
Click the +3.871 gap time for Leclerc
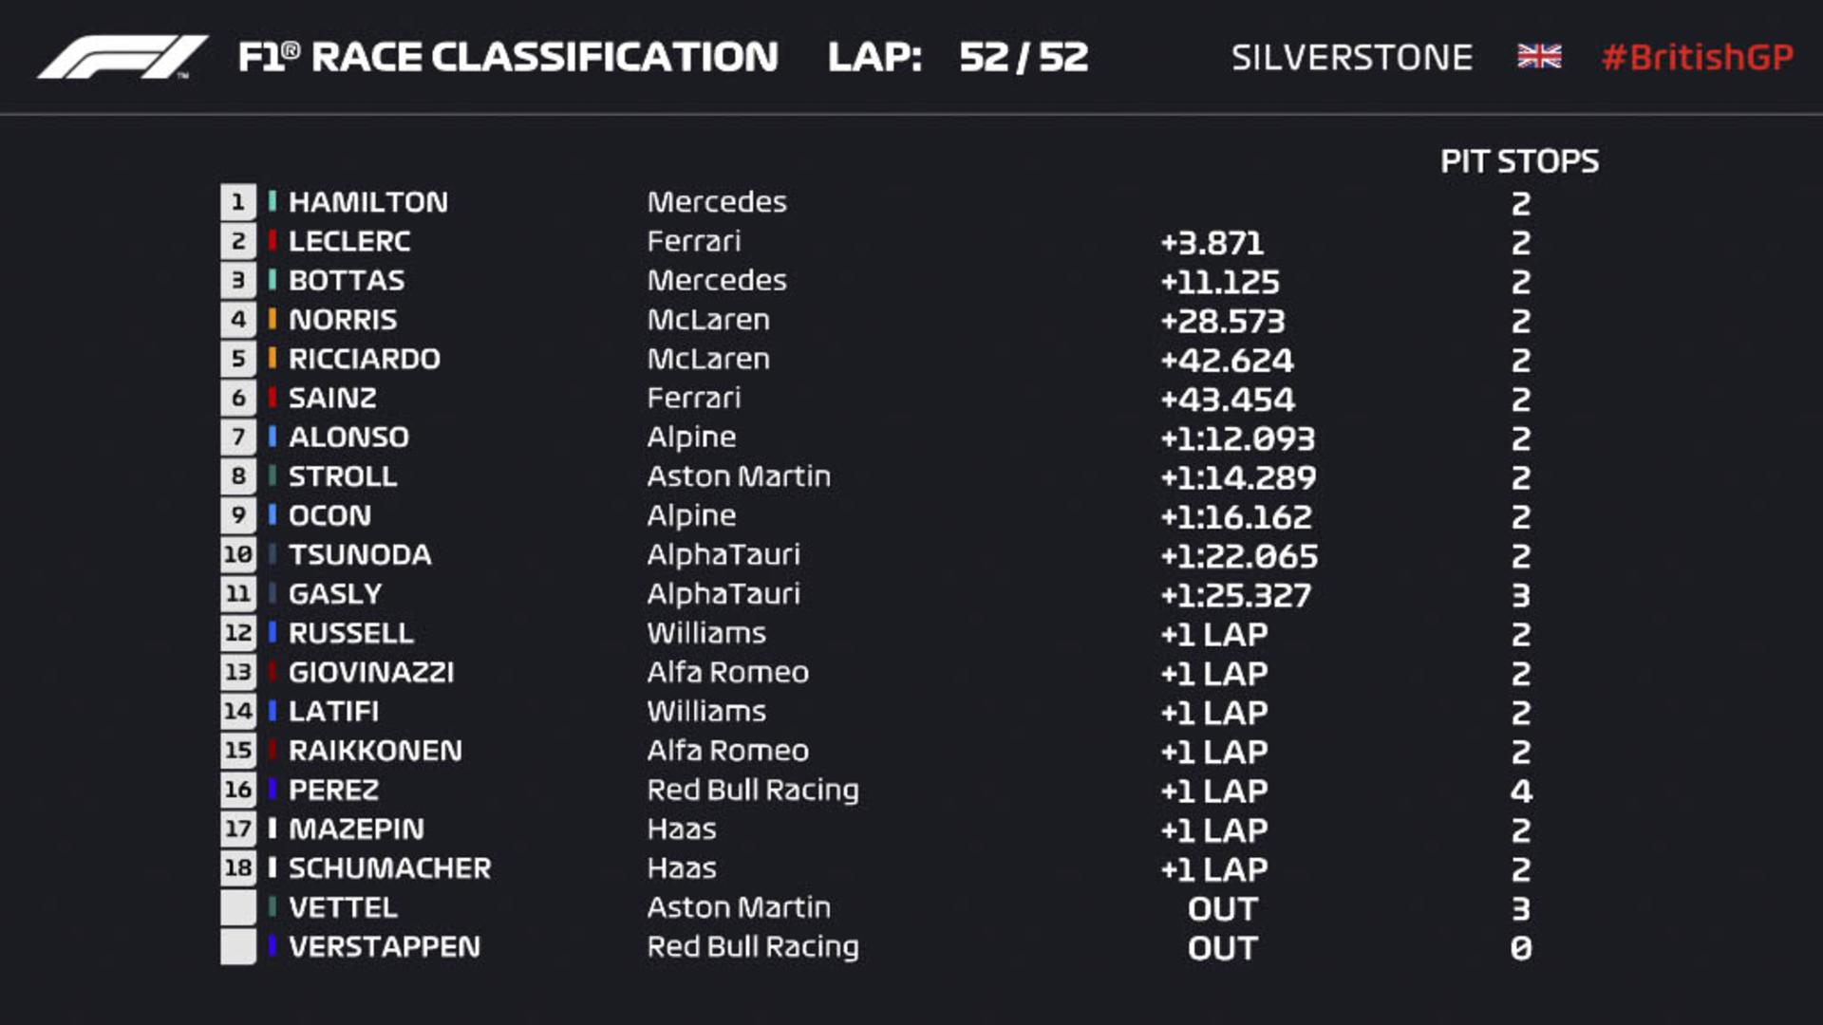(1212, 243)
